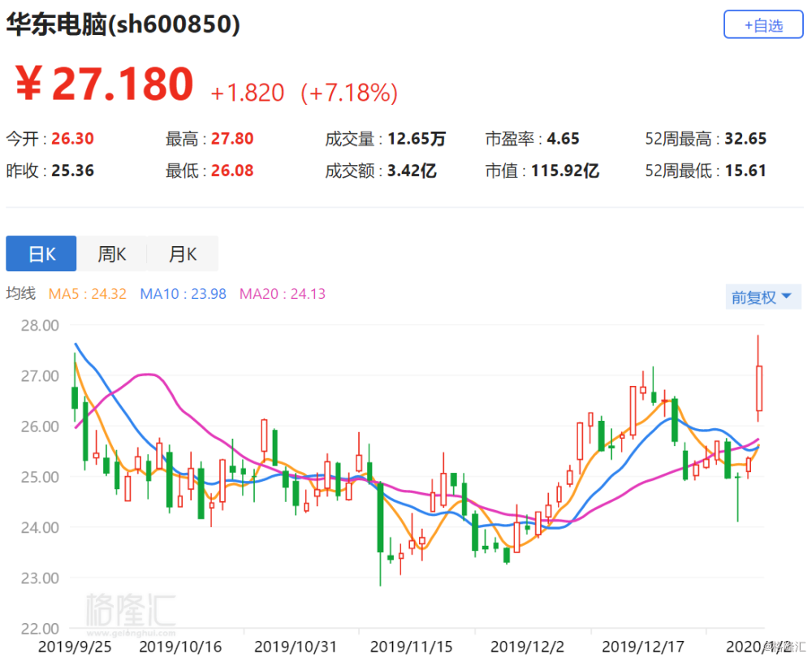Click the percentage change (+7.18%)

pos(349,93)
